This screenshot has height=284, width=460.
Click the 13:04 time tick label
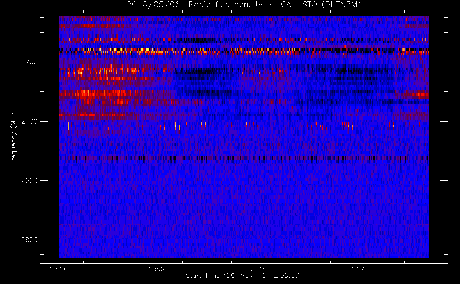(x=158, y=269)
